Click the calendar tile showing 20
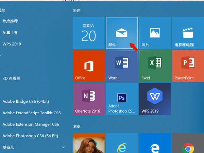The height and width of the screenshot is (153, 204). click(88, 33)
